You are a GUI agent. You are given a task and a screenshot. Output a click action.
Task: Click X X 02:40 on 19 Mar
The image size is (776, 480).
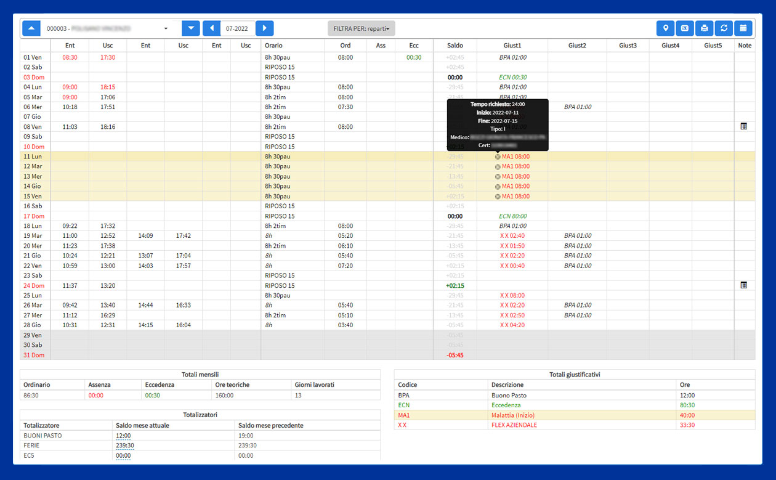(x=512, y=236)
